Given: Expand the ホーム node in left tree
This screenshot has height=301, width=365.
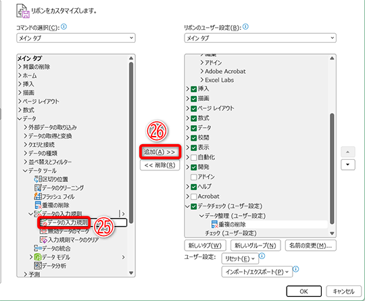Looking at the screenshot, I should [x=20, y=76].
